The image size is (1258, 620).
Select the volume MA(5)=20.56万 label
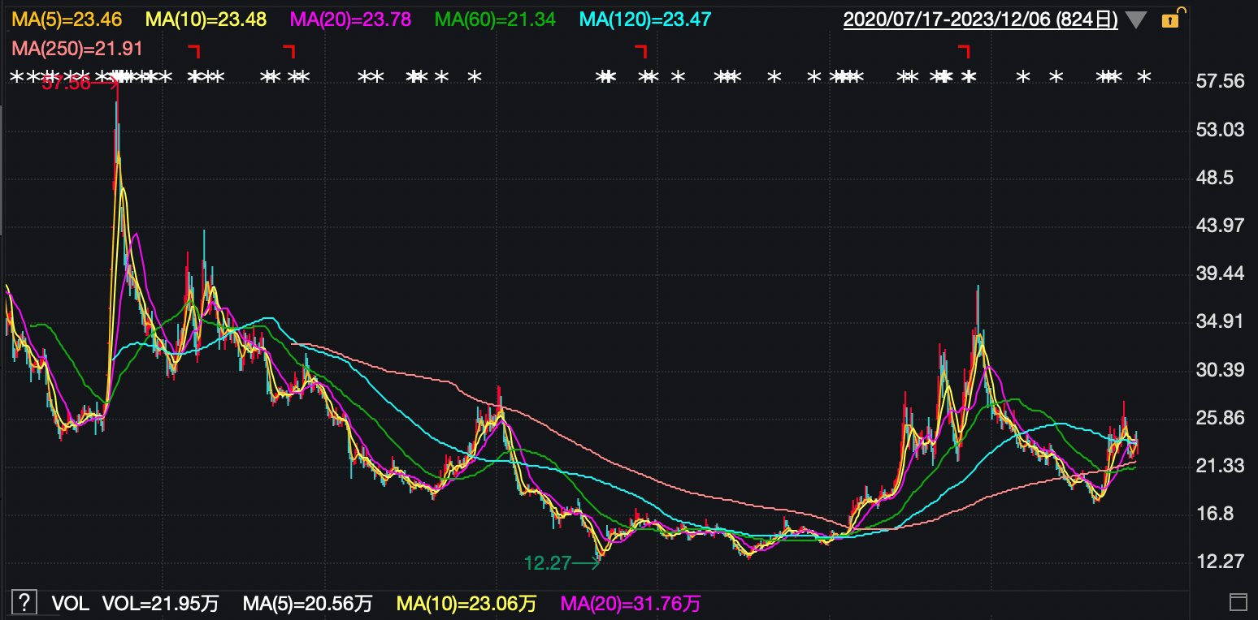point(308,604)
